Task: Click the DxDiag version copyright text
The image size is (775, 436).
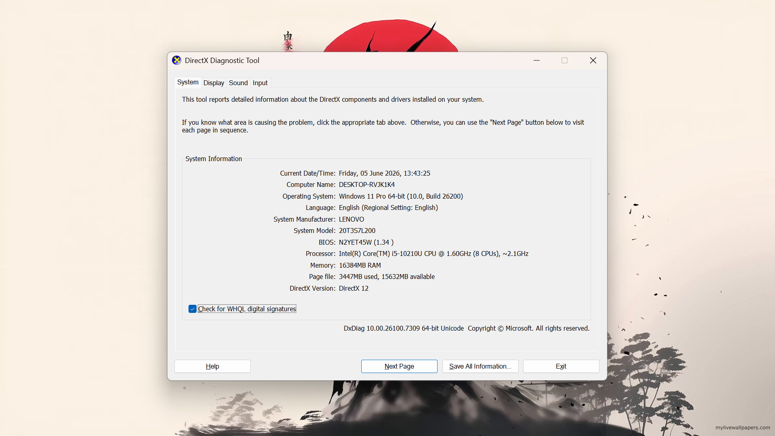Action: [467, 328]
